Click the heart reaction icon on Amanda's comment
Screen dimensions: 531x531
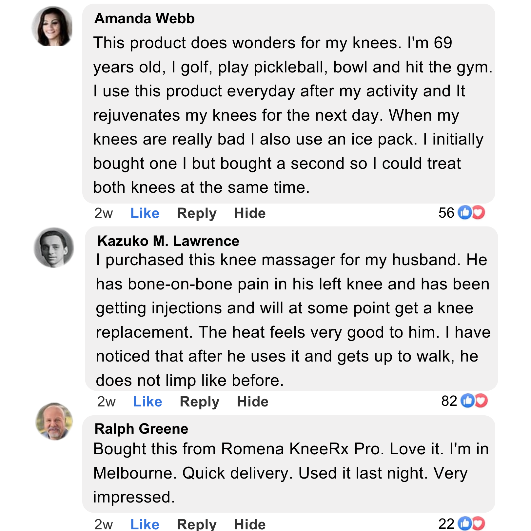click(x=479, y=213)
